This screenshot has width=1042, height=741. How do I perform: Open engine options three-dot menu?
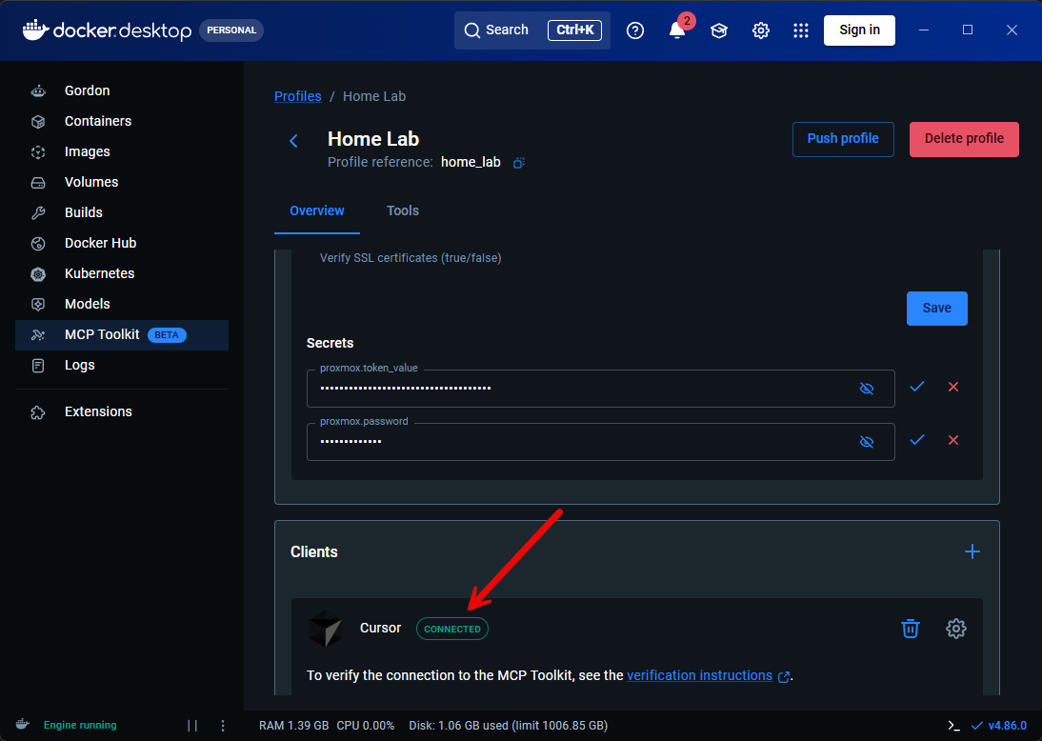[223, 726]
